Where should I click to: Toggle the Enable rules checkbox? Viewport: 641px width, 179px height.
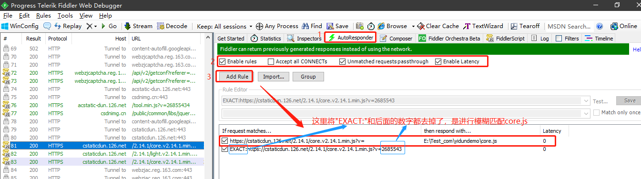[x=222, y=61]
